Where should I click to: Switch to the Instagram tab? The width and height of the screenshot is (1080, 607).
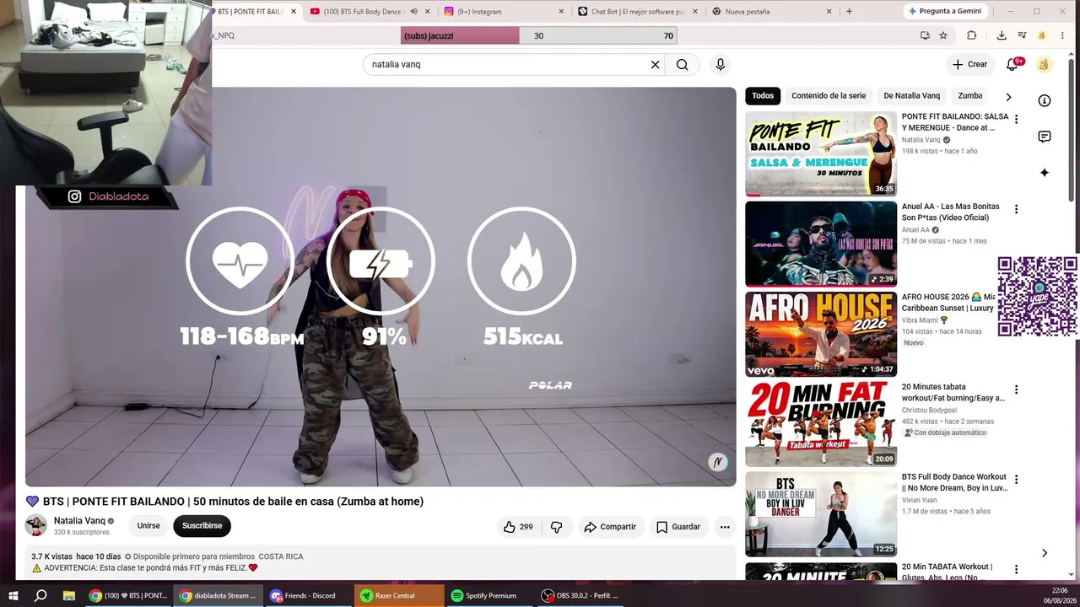(x=505, y=11)
